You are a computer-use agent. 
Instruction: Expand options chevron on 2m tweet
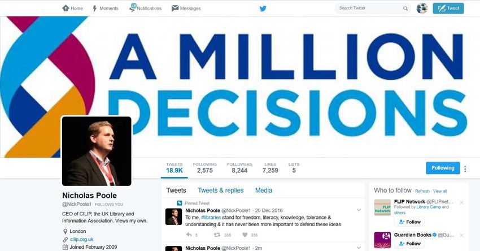[359, 247]
